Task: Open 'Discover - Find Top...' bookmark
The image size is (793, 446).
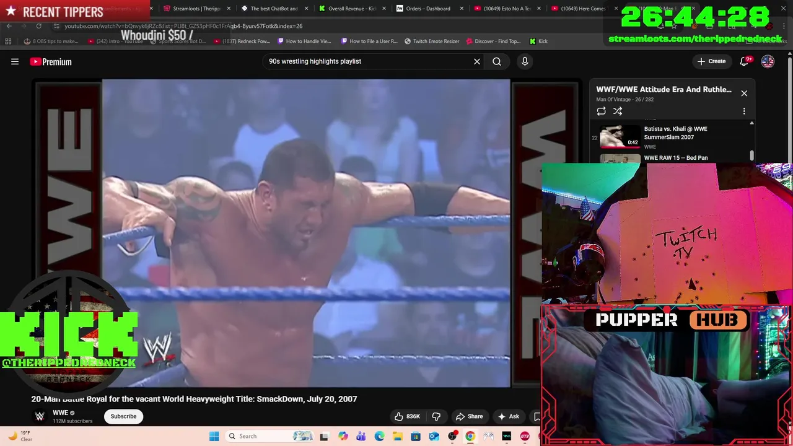Action: (x=494, y=42)
